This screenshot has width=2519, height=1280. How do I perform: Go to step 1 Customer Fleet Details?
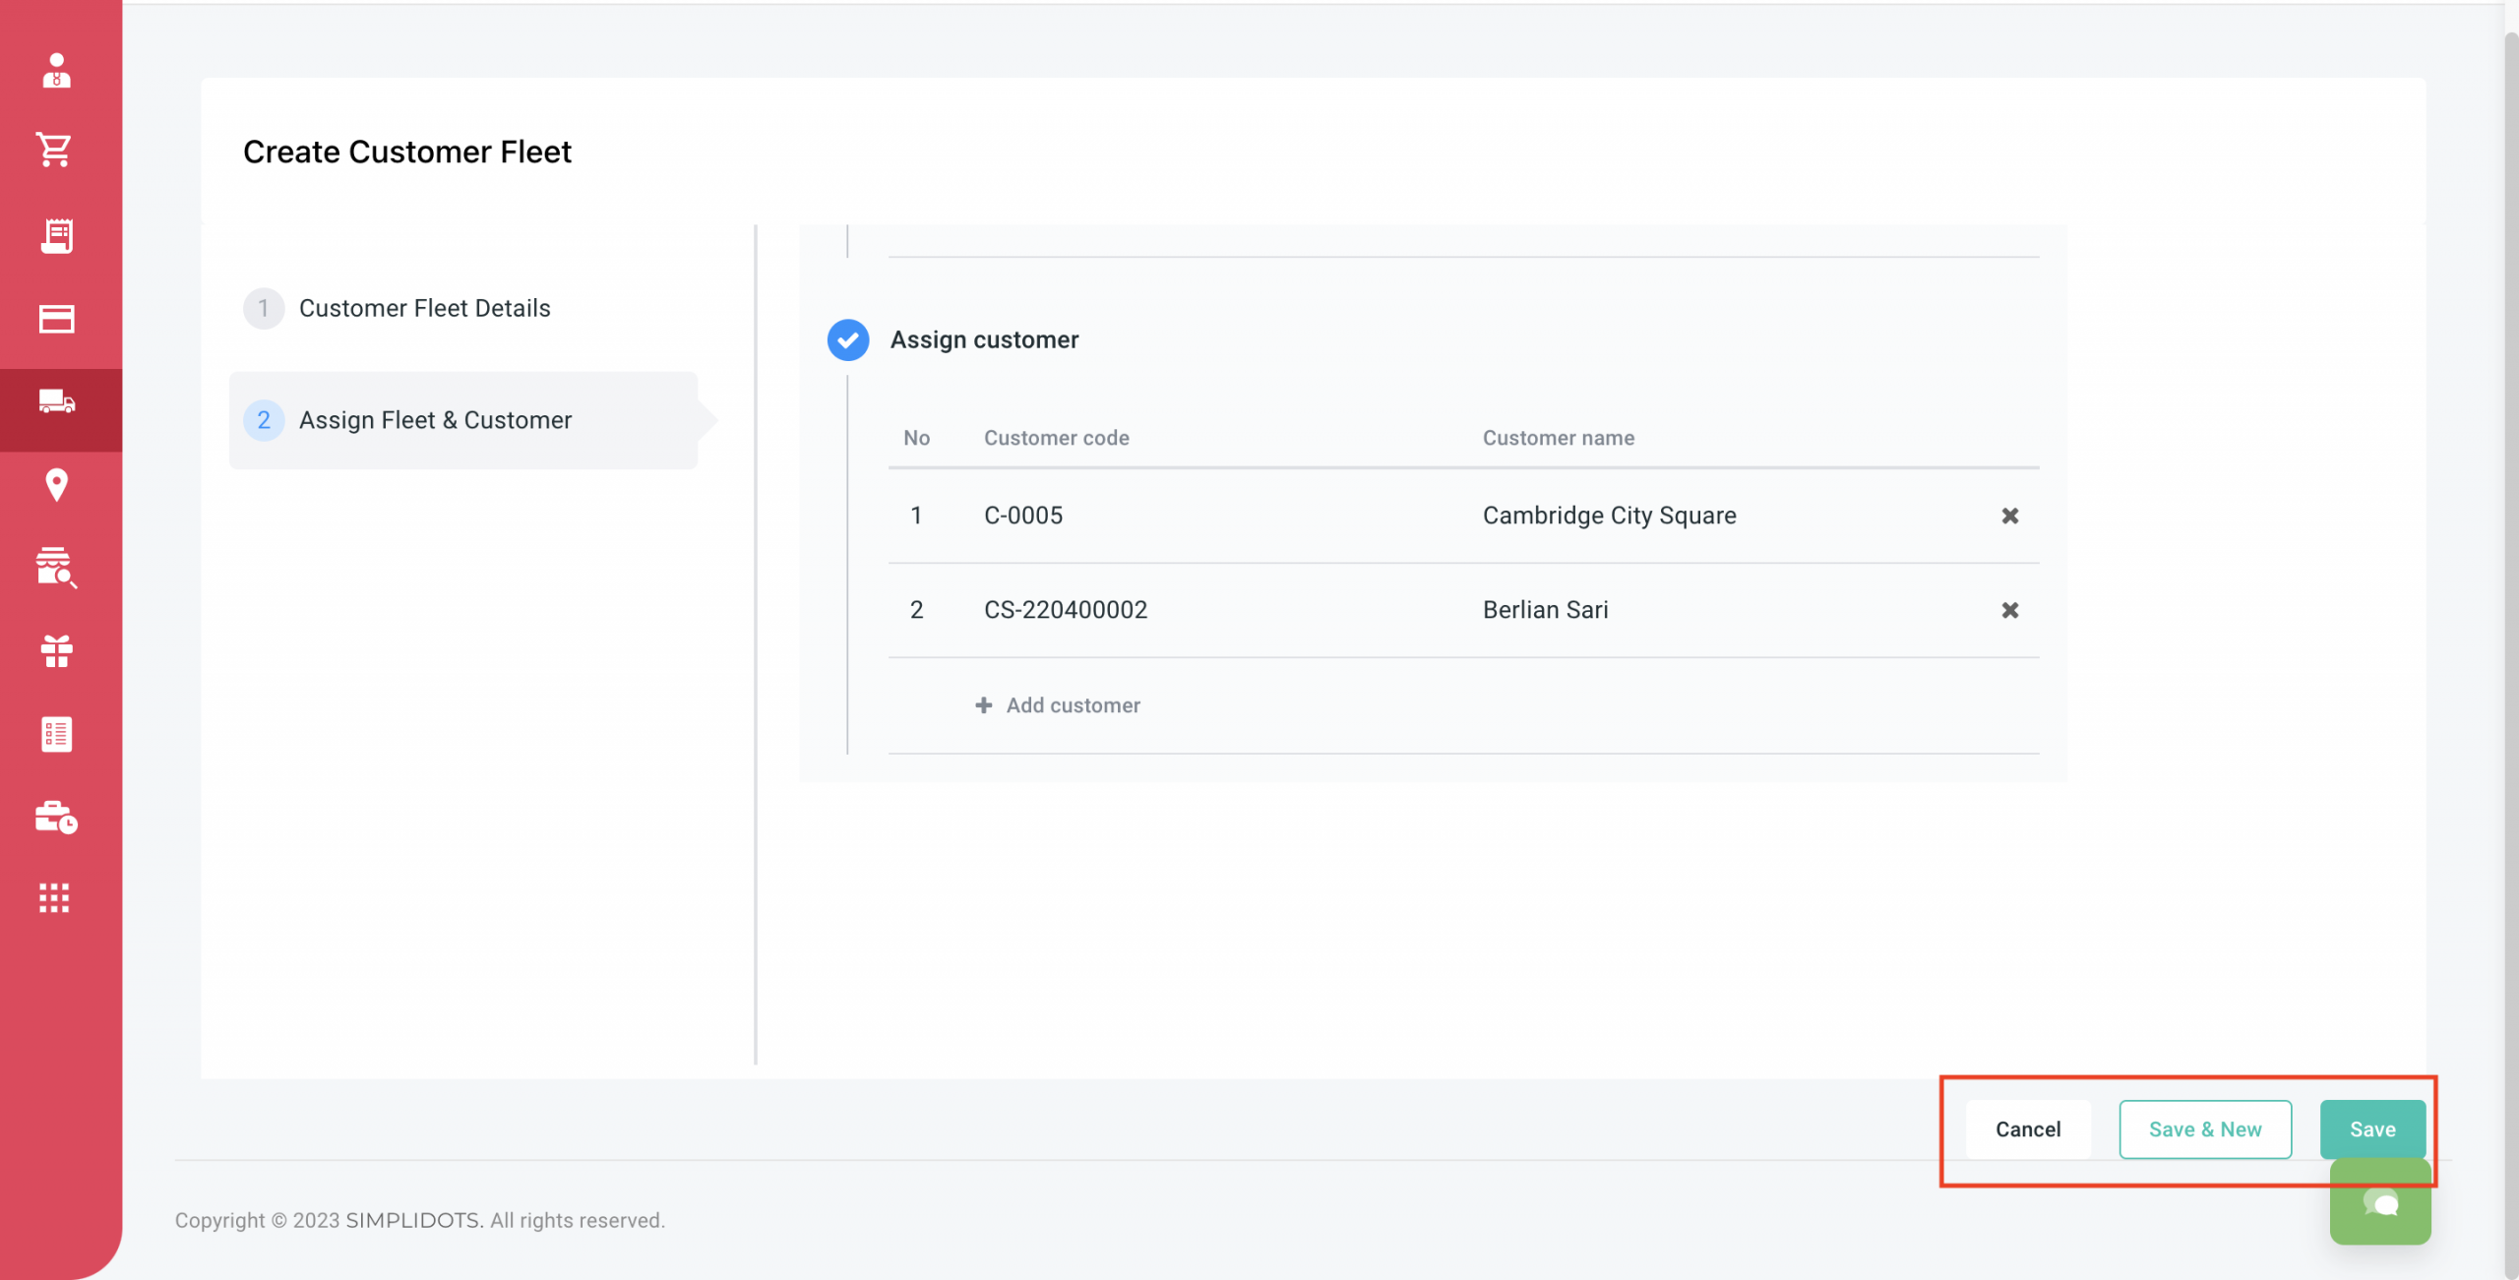click(x=397, y=308)
